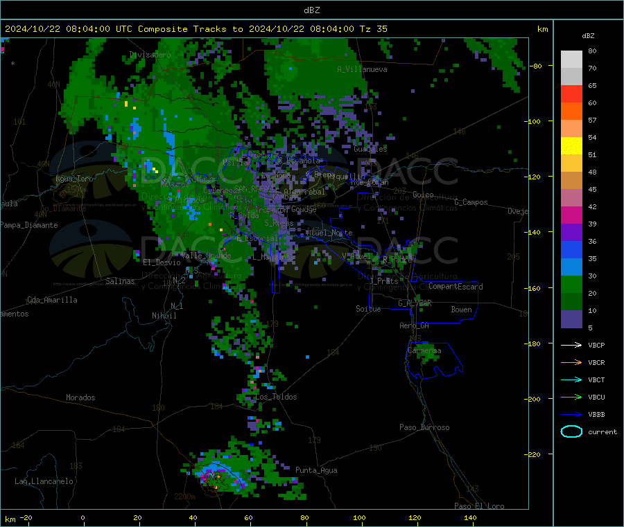
Task: Click the 'Nihuil' map label
Action: point(164,316)
